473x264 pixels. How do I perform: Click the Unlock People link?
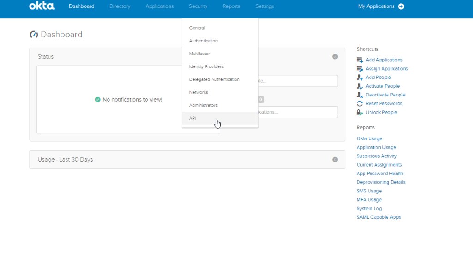(381, 113)
